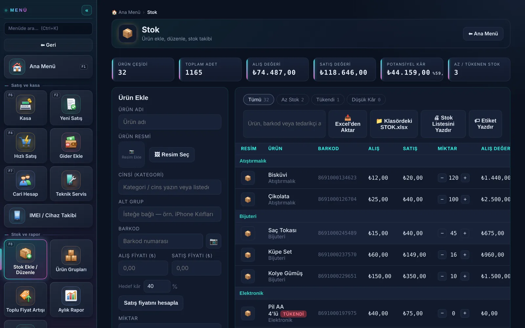Click Satış fiyatını hesapla button
Screen dimensions: 525x328
151,303
